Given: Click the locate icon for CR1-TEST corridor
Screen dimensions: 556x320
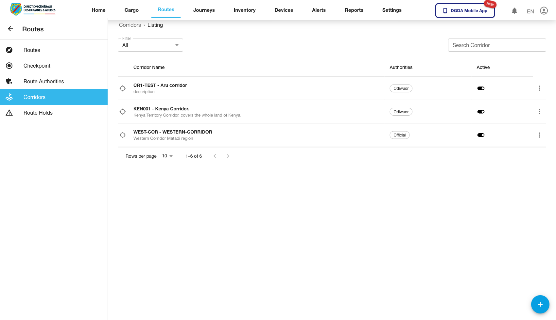Looking at the screenshot, I should click(x=123, y=88).
